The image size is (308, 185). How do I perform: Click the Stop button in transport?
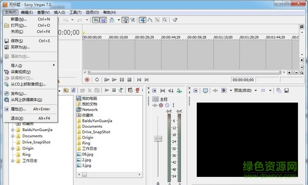click(129, 80)
